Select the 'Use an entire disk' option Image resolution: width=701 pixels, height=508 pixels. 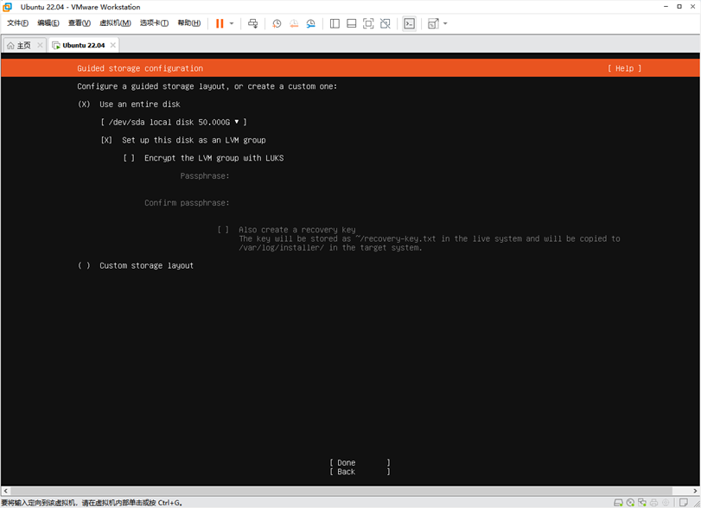(129, 104)
